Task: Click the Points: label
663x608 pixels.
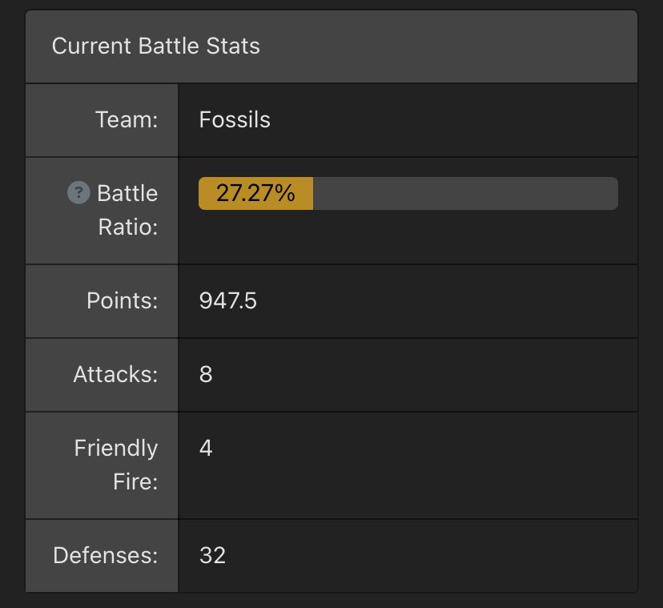Action: [x=123, y=301]
